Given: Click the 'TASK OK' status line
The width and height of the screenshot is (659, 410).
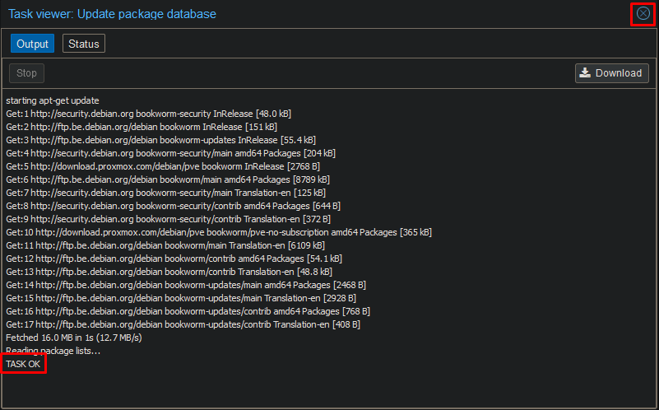Looking at the screenshot, I should [23, 364].
